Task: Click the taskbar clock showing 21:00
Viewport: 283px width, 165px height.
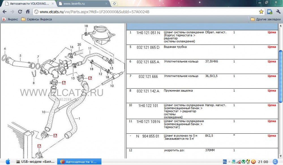Action: pos(263,162)
